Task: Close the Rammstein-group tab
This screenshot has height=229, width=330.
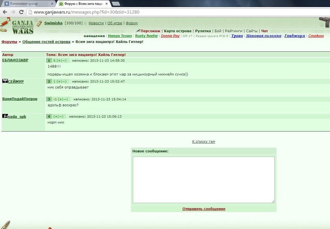Action: pyautogui.click(x=53, y=4)
